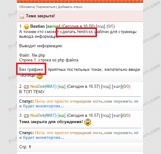Click page number 1 next to Стр.
The width and height of the screenshot is (161, 154).
tap(30, 147)
